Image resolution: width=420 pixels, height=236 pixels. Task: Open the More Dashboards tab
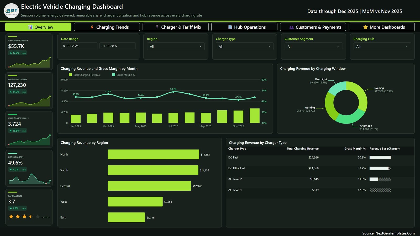coord(382,27)
